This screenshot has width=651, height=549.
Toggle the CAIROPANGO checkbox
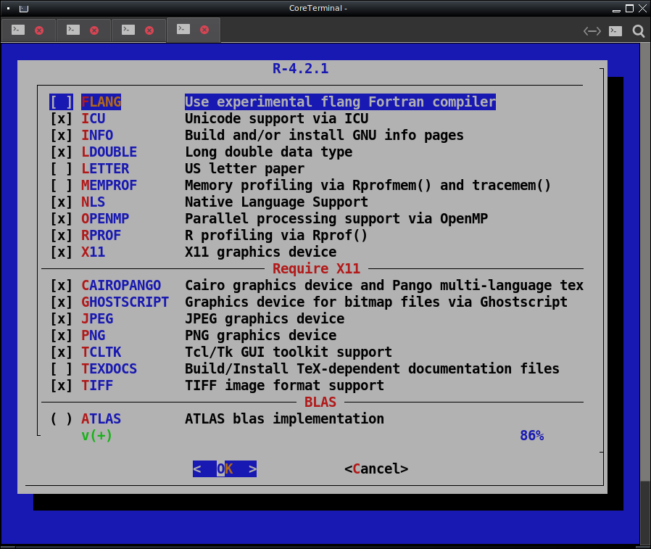(x=61, y=285)
